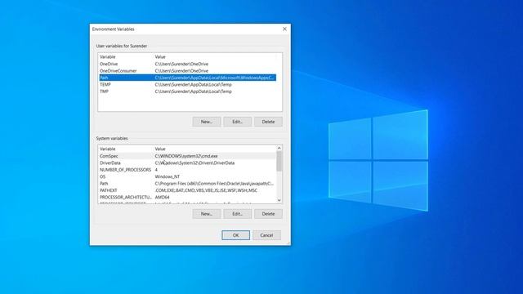Select the system Path variable with javapath
Screen dimensions: 523x294
(187, 183)
